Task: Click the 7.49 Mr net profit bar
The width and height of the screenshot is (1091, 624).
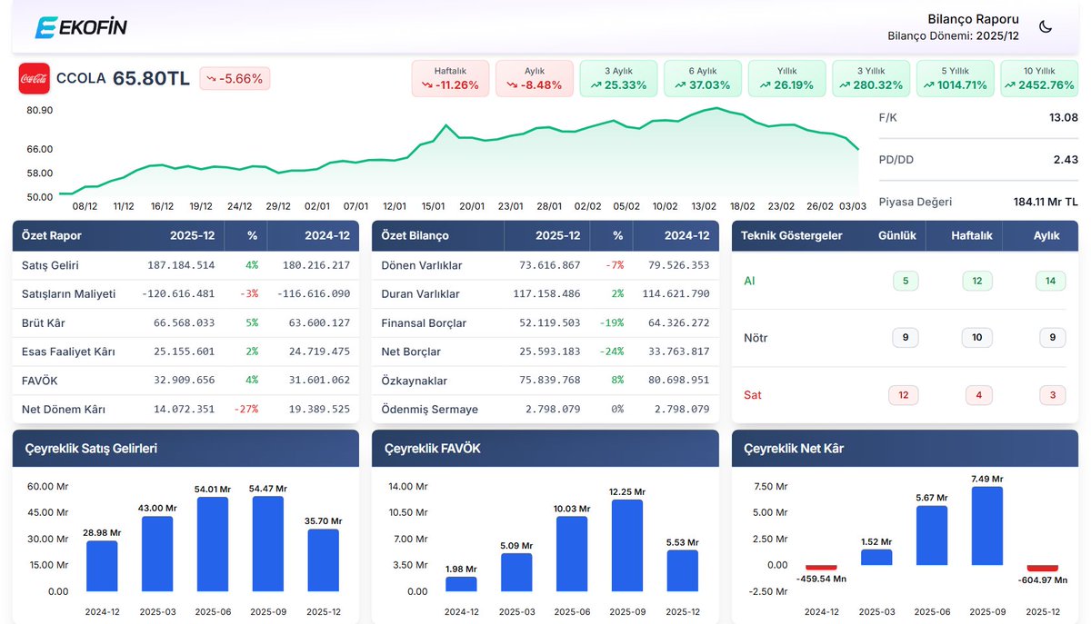Action: pyautogui.click(x=987, y=526)
